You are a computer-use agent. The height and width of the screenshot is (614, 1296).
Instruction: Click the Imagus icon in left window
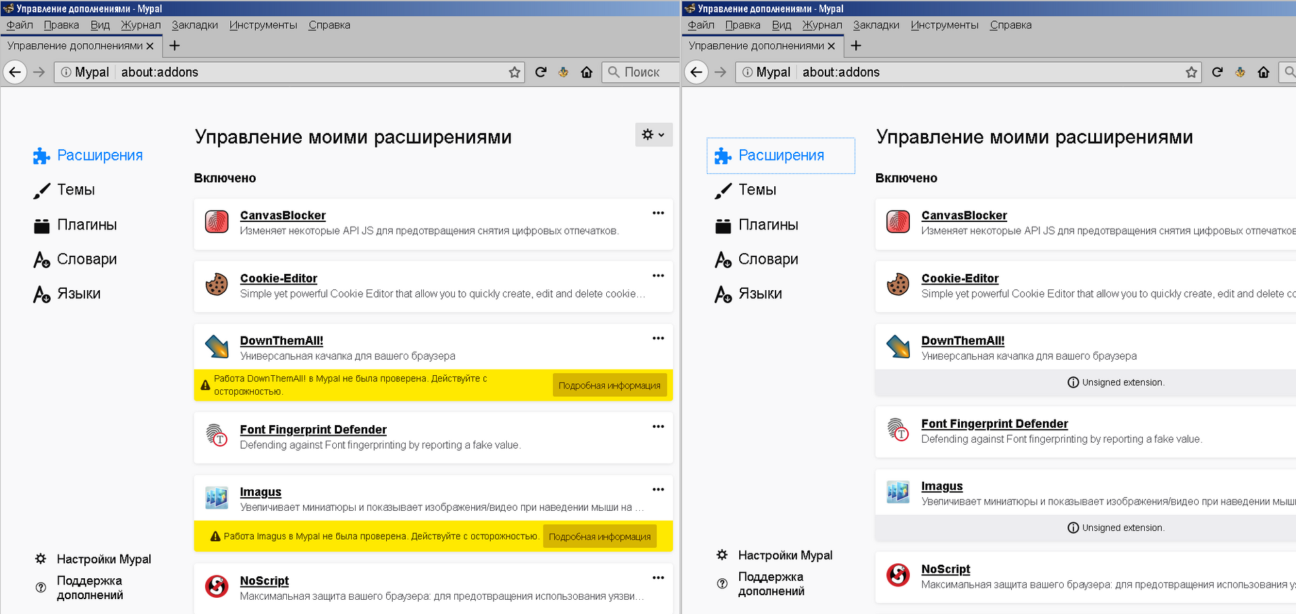click(217, 498)
